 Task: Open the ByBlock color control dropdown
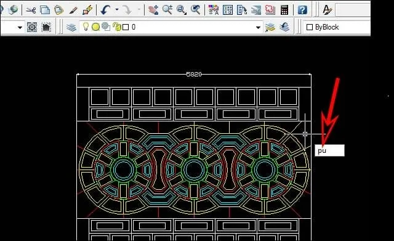click(336, 27)
